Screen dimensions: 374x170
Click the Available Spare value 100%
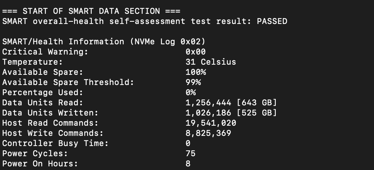tap(196, 72)
